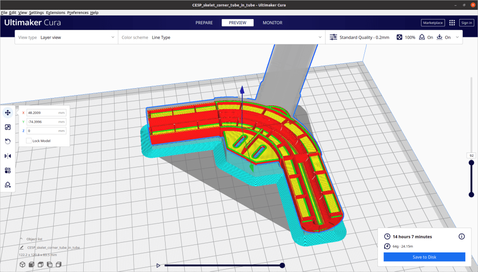Play the layer path simulation
This screenshot has height=272, width=478.
159,265
